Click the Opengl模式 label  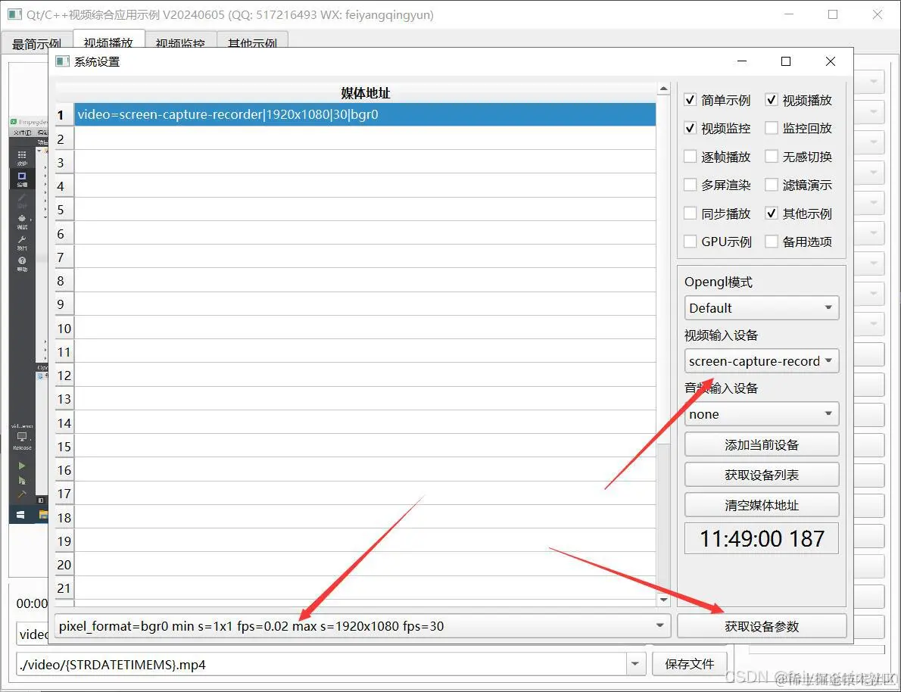[719, 282]
